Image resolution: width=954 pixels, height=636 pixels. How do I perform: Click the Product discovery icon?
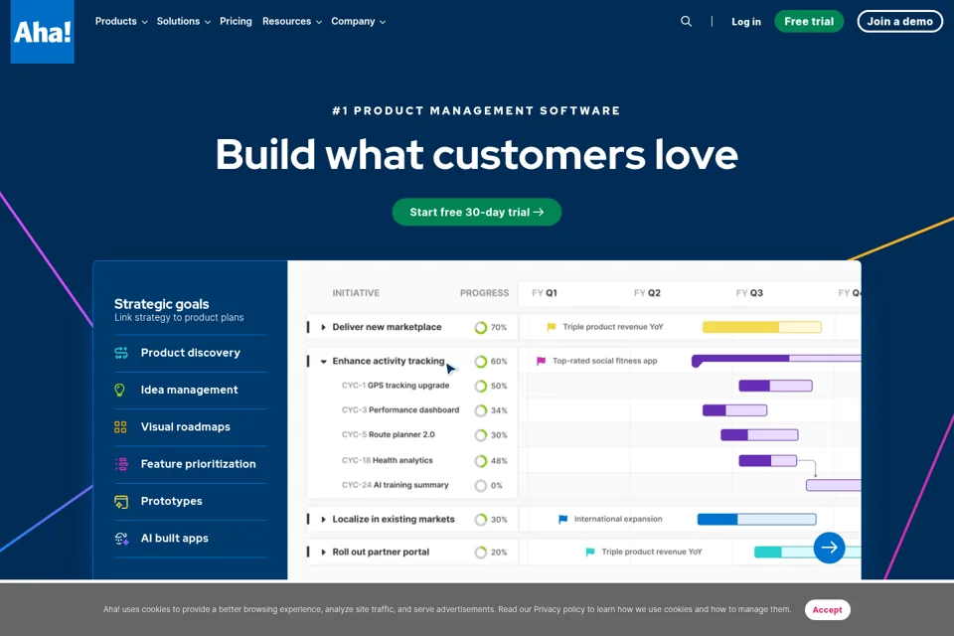pyautogui.click(x=121, y=353)
